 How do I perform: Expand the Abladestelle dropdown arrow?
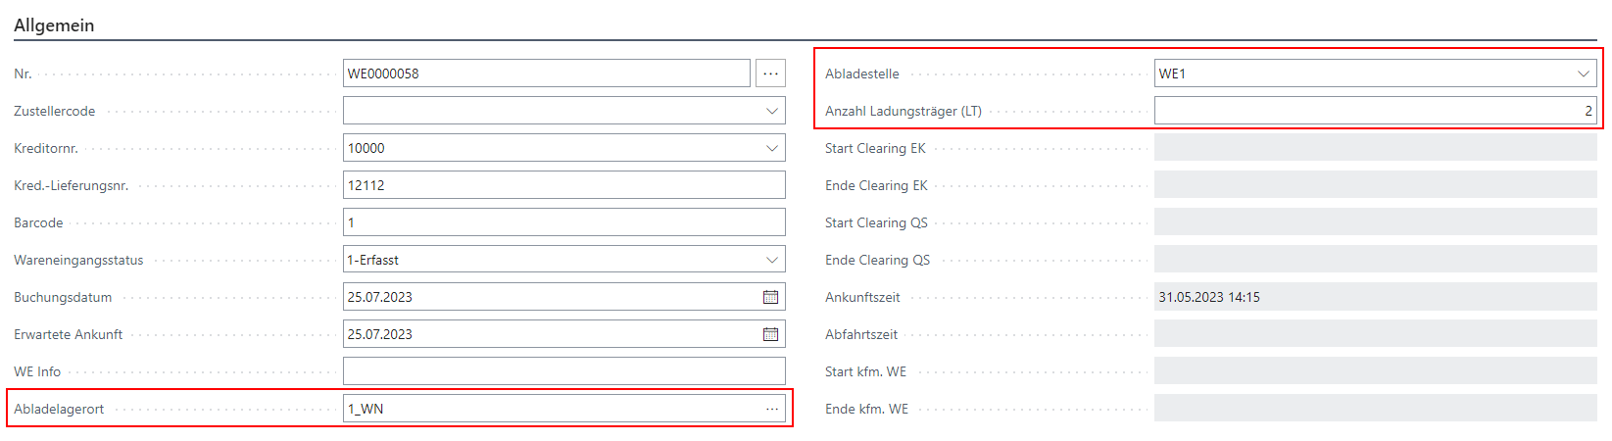click(1584, 73)
